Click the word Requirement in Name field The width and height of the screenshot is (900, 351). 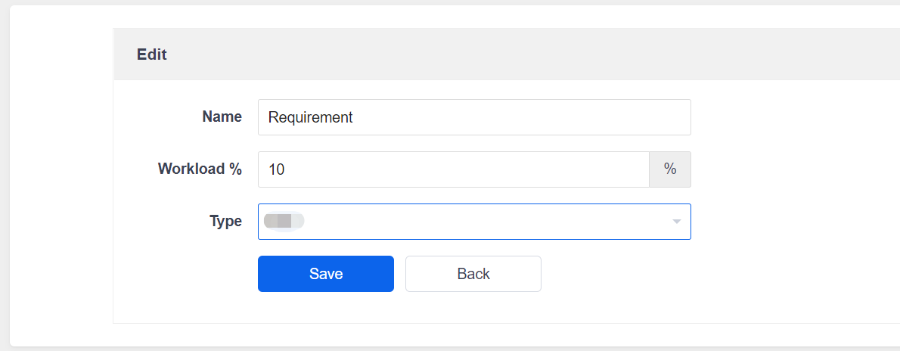[x=311, y=117]
